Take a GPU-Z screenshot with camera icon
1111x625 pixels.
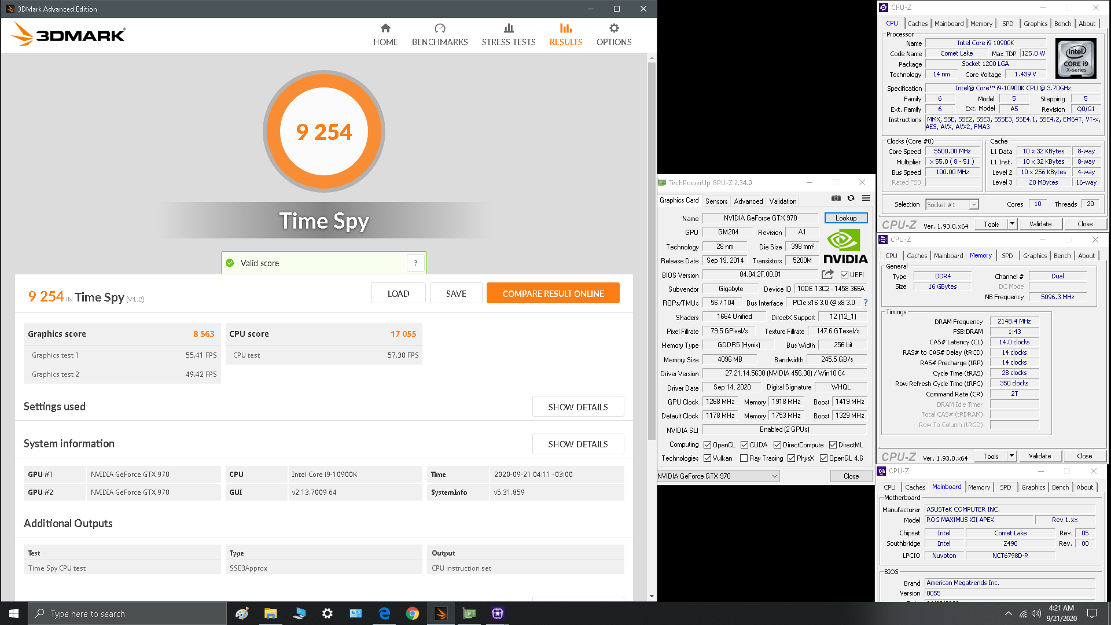(x=836, y=198)
